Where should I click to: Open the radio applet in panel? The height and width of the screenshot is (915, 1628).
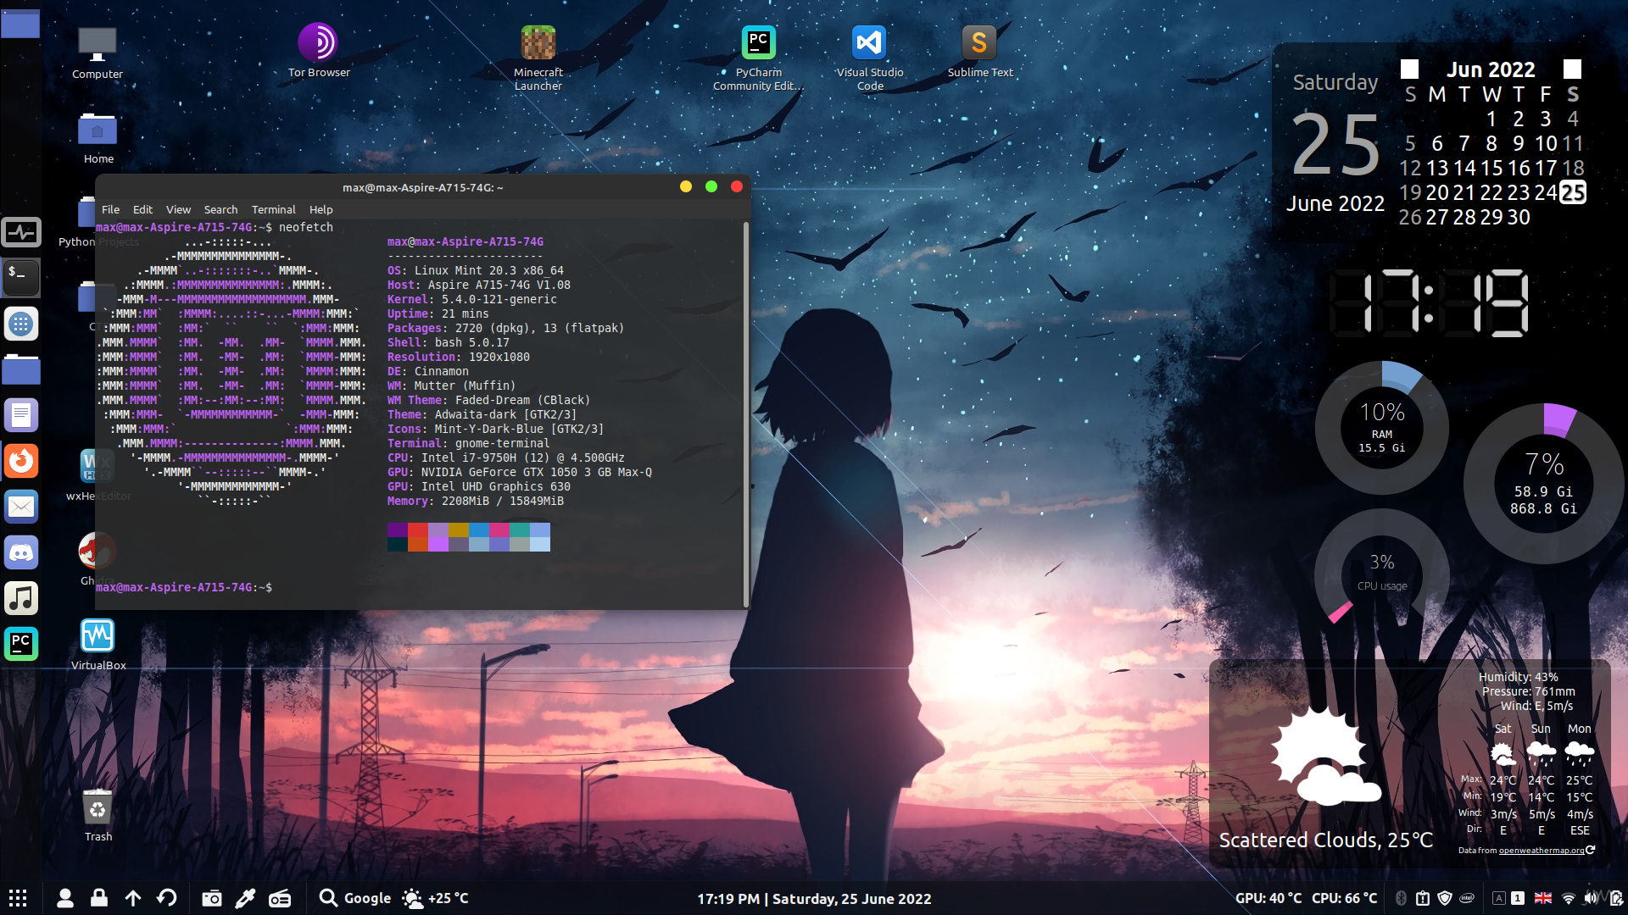coord(280,898)
